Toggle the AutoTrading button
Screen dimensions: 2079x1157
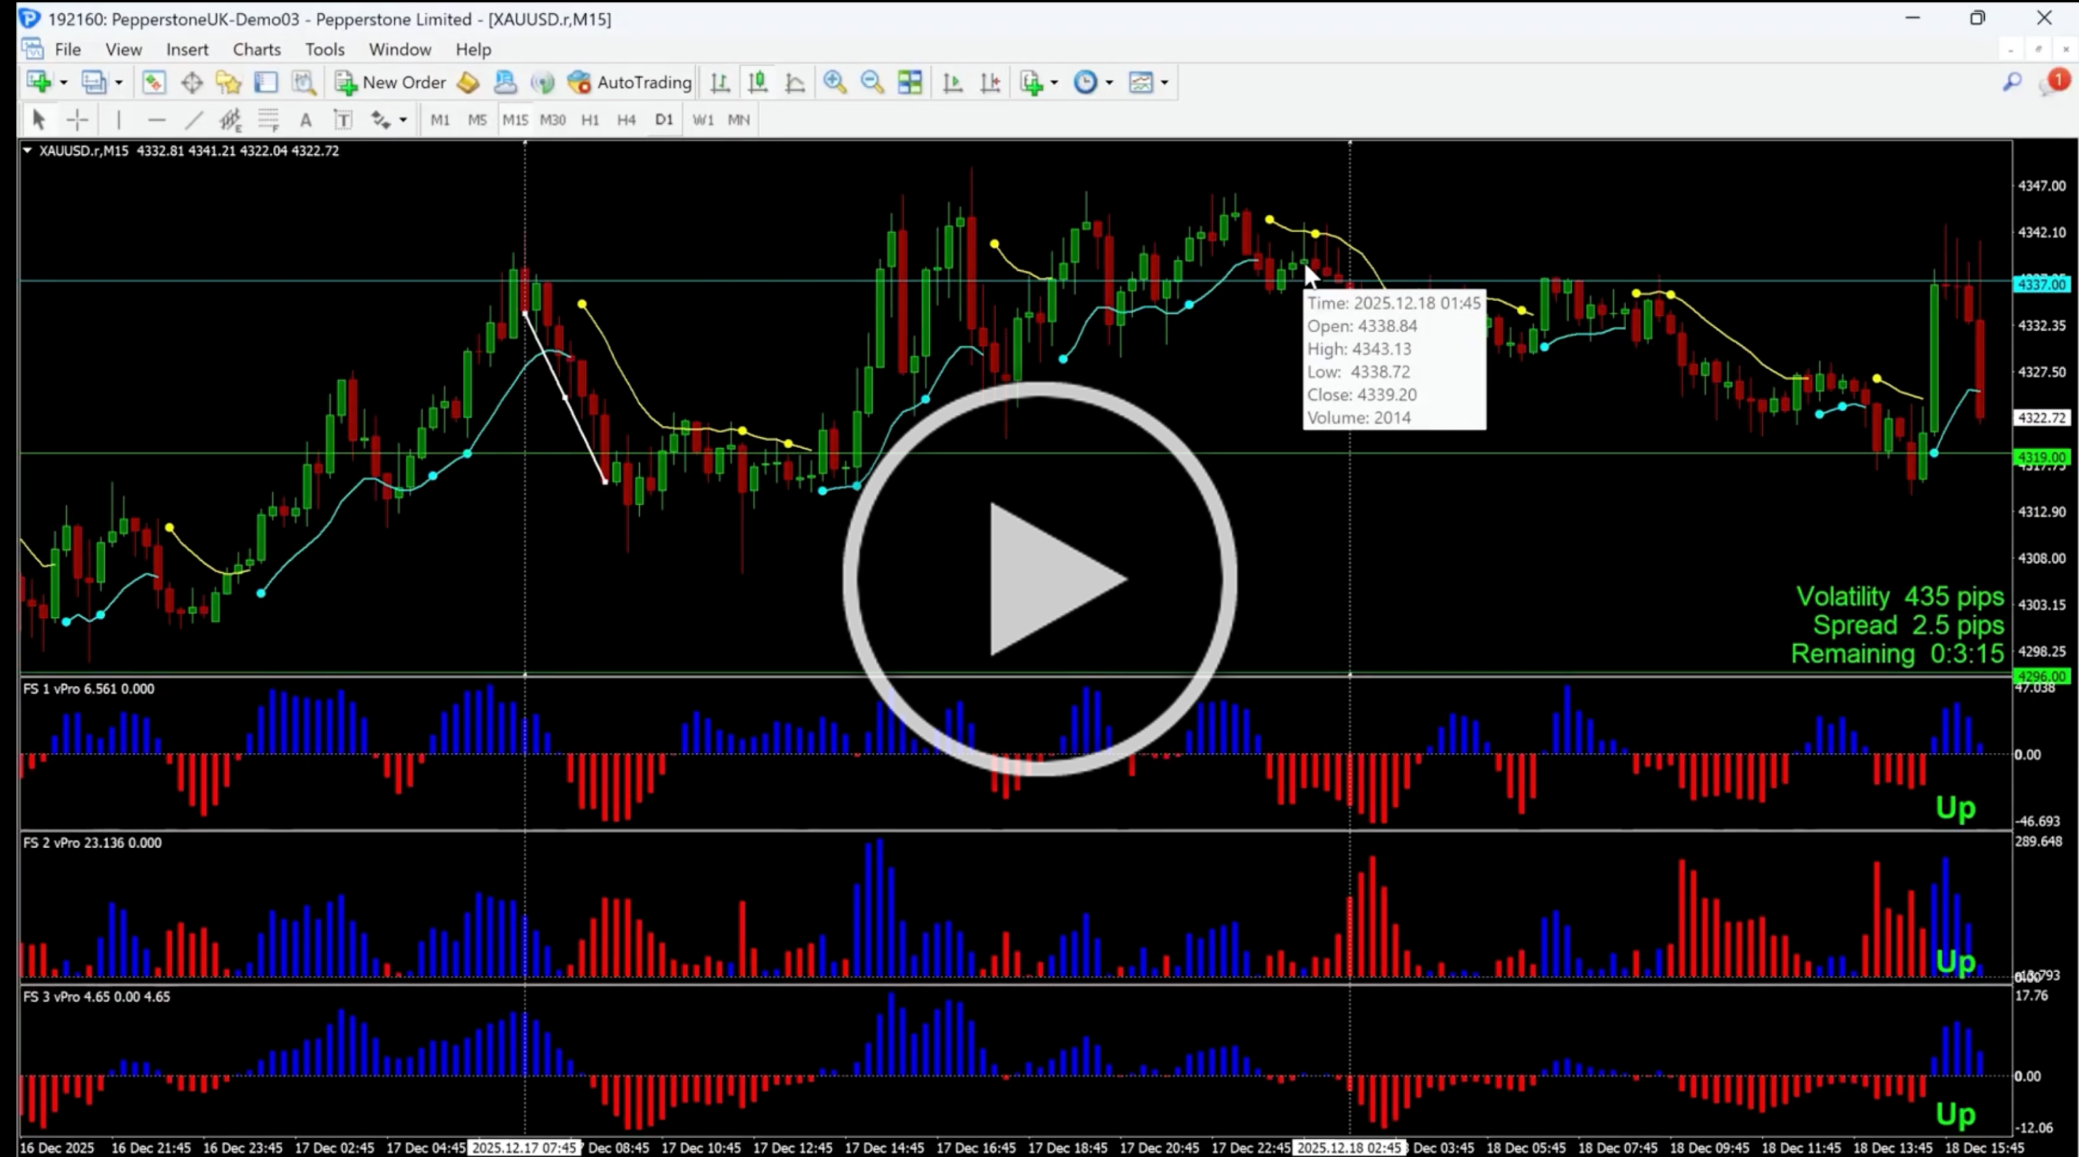click(630, 83)
